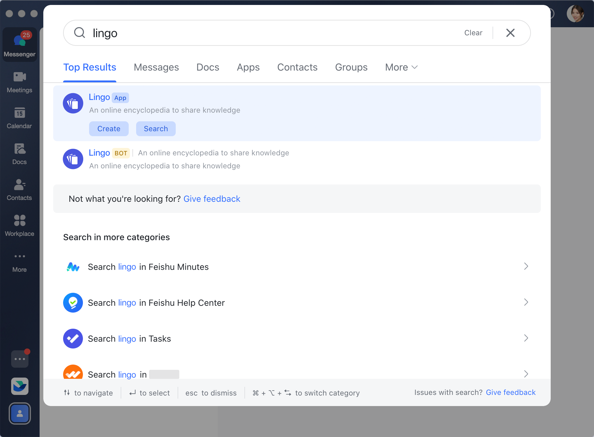The height and width of the screenshot is (437, 594).
Task: Click Create for the Lingo app
Action: coord(109,128)
